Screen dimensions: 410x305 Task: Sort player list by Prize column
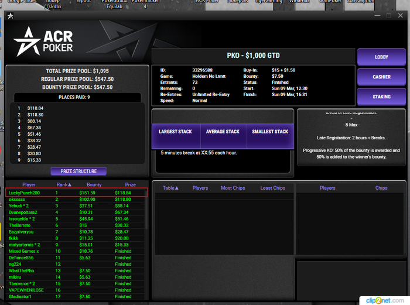click(130, 184)
